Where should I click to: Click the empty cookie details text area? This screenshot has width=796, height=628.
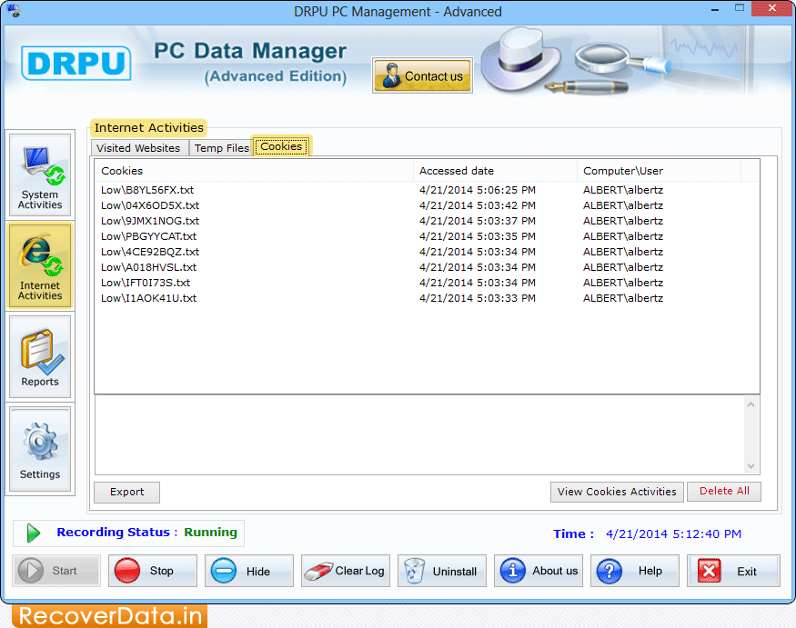click(x=420, y=435)
